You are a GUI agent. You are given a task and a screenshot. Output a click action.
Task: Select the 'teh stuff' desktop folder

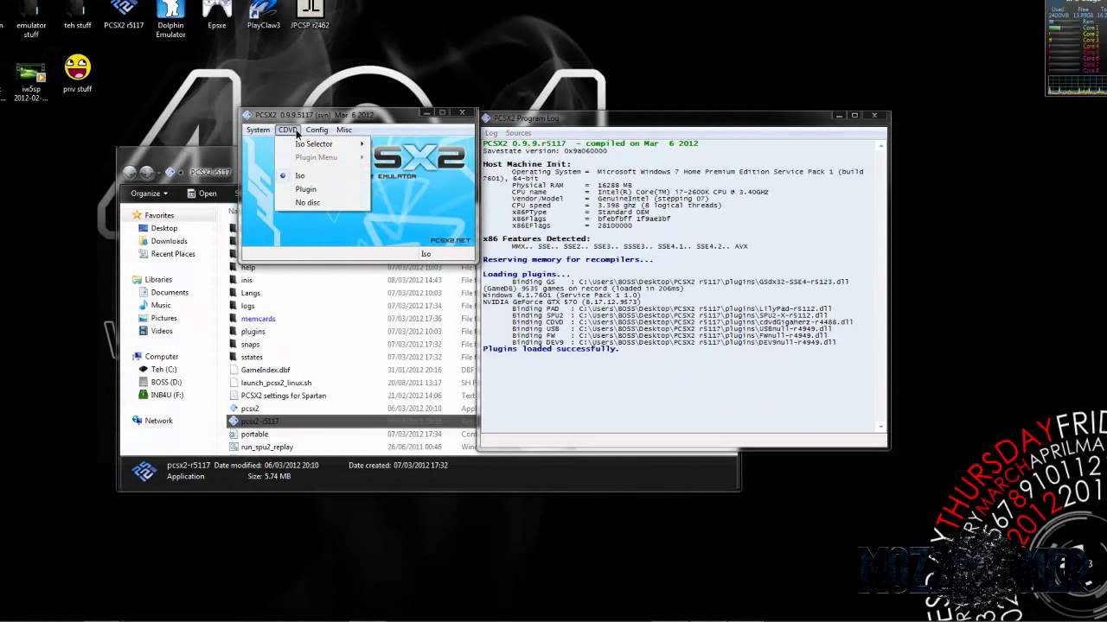tap(77, 16)
